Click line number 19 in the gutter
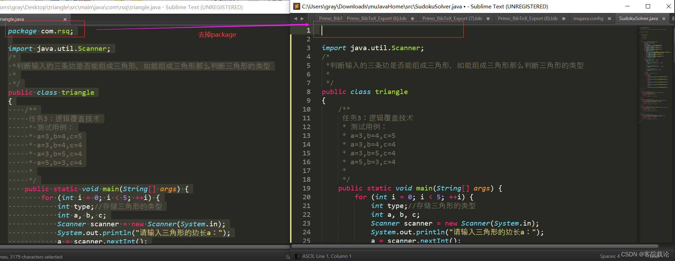The image size is (675, 261). coord(307,188)
